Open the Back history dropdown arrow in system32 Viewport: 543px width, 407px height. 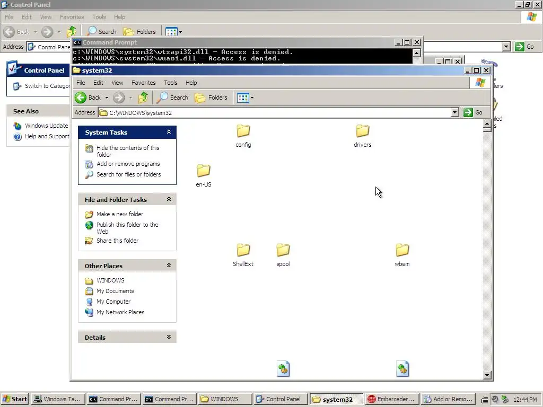click(x=107, y=98)
